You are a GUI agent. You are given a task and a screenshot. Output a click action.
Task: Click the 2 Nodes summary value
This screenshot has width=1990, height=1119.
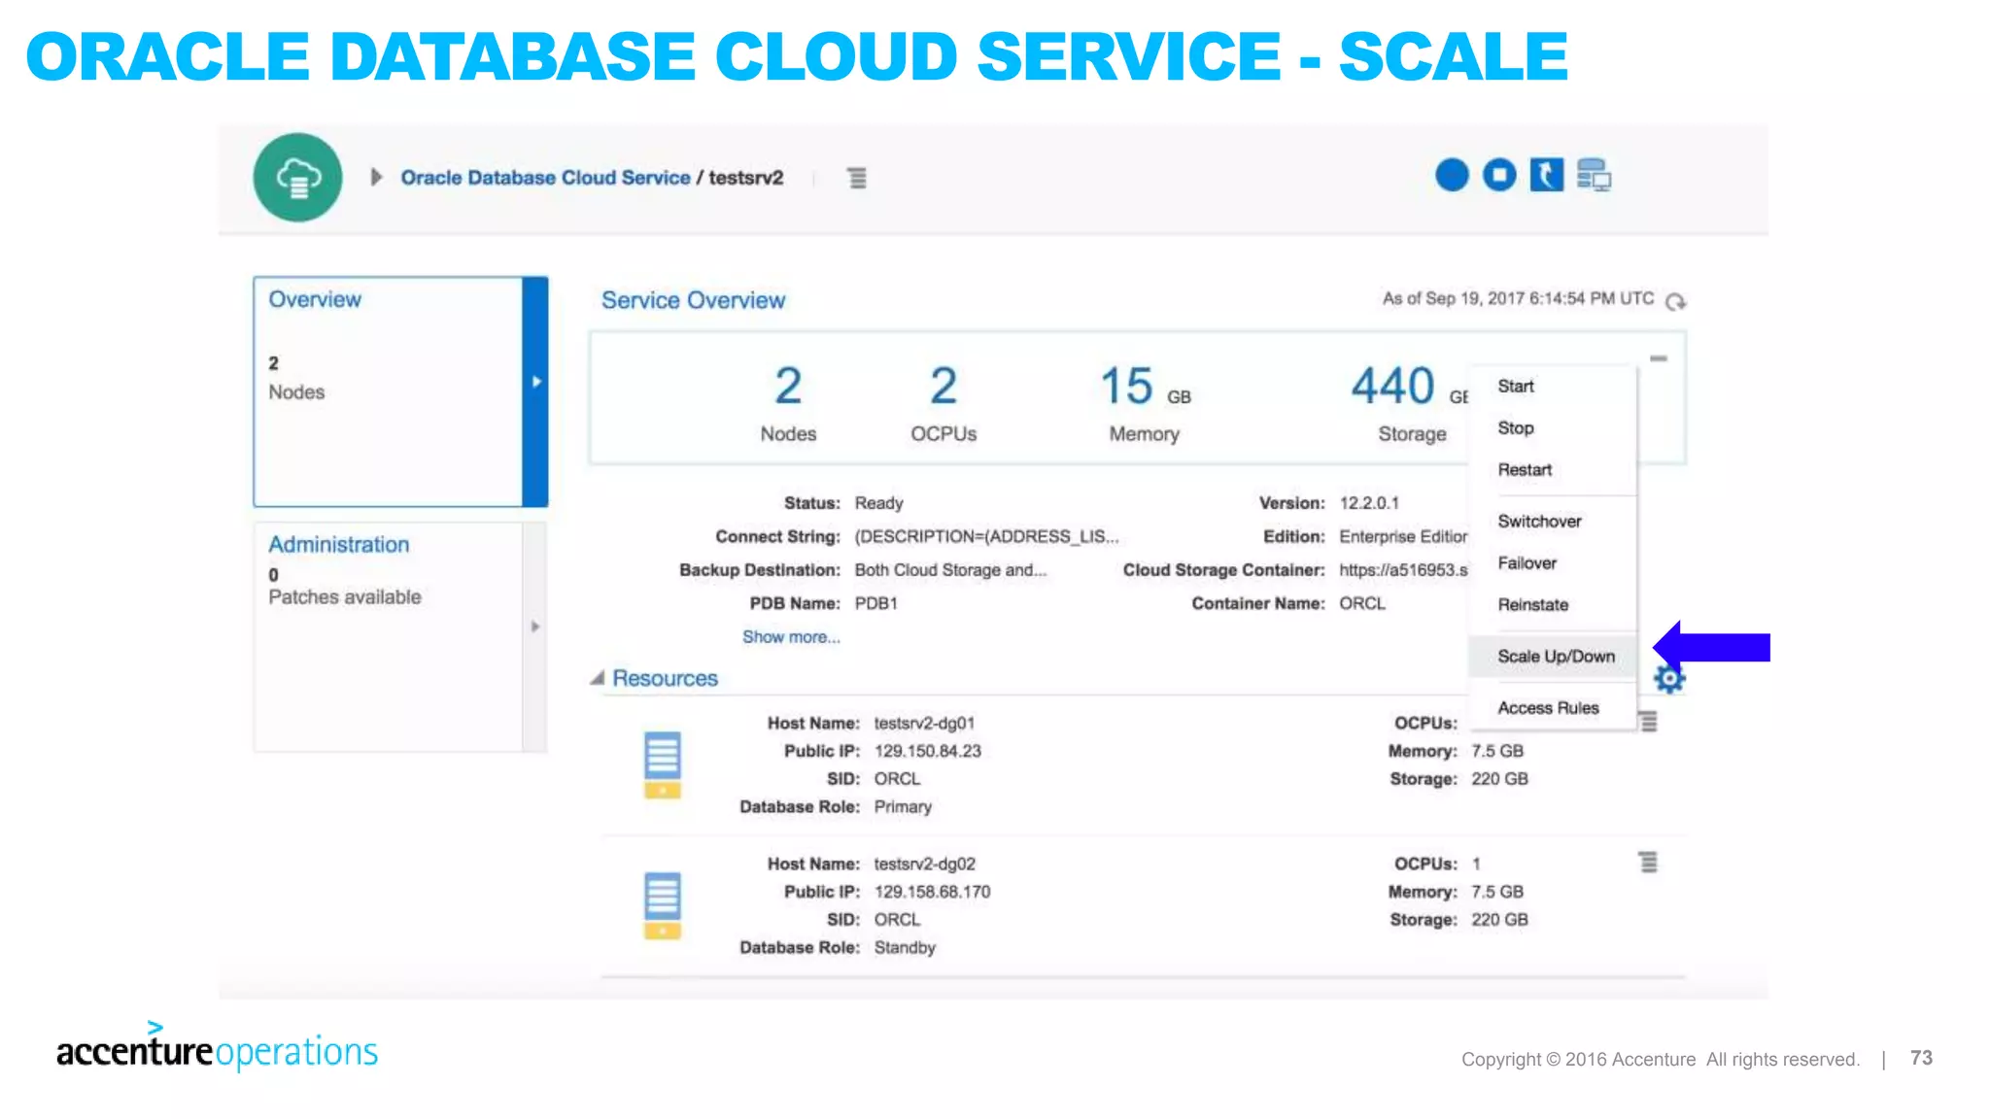pyautogui.click(x=788, y=387)
